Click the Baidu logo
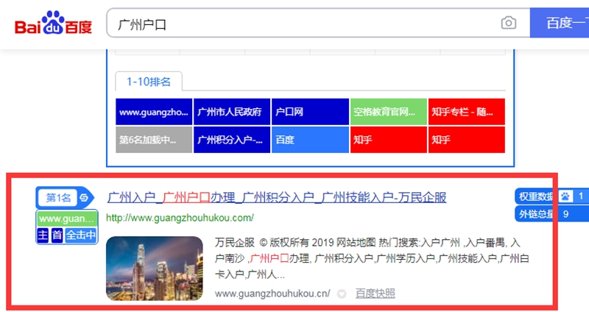This screenshot has width=589, height=312. pyautogui.click(x=53, y=24)
